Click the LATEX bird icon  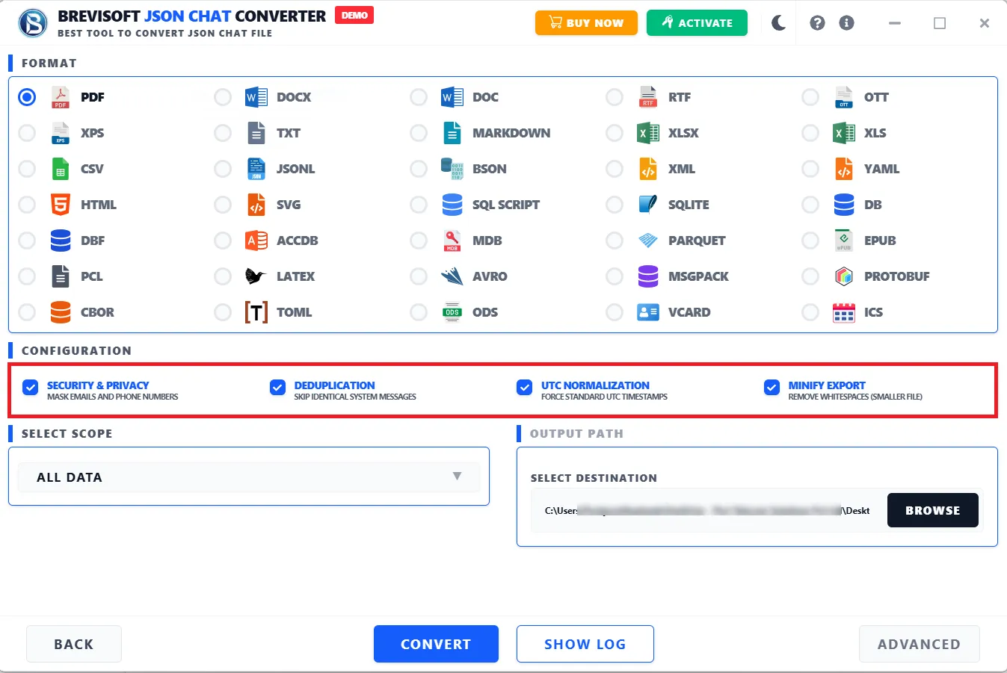(x=256, y=276)
